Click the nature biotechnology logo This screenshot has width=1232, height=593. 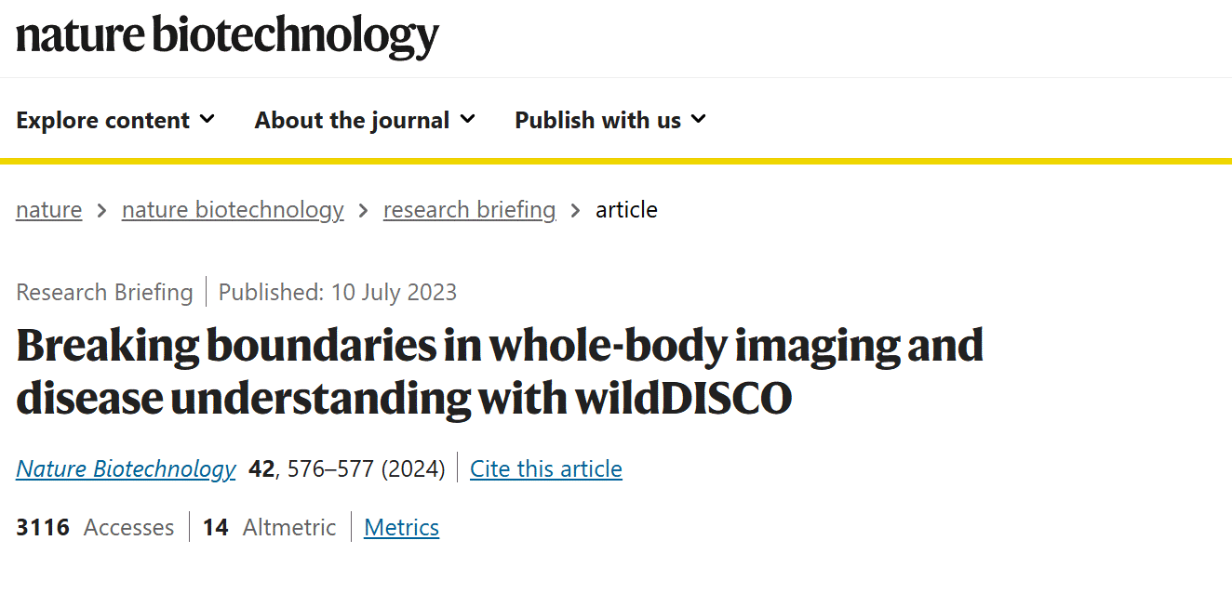pyautogui.click(x=228, y=36)
